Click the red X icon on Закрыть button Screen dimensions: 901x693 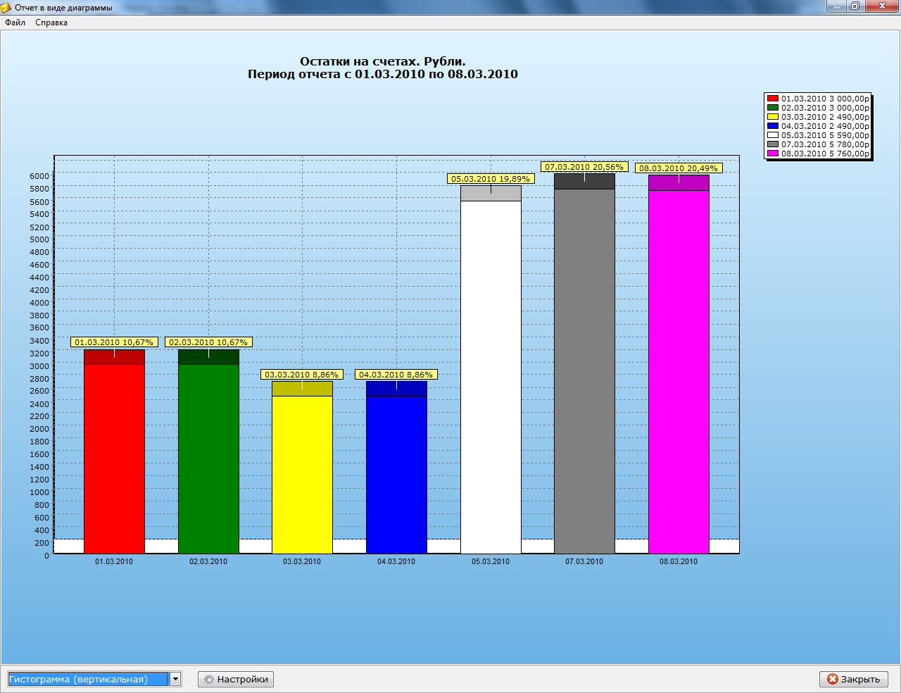pyautogui.click(x=833, y=680)
